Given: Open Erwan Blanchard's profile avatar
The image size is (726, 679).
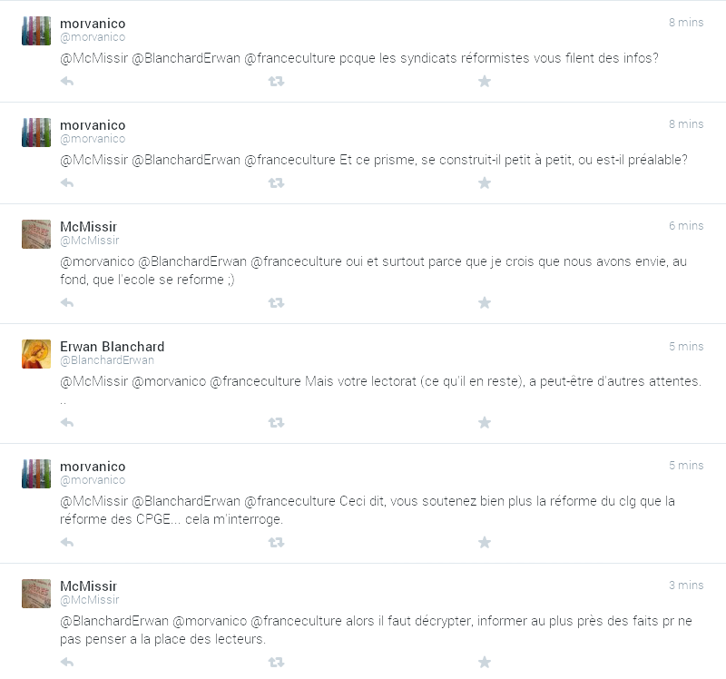Looking at the screenshot, I should click(x=36, y=354).
